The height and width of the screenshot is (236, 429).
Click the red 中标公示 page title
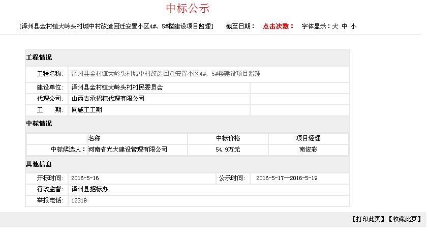click(188, 8)
